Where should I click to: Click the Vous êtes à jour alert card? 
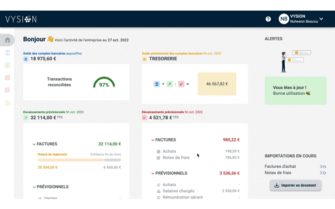(295, 90)
